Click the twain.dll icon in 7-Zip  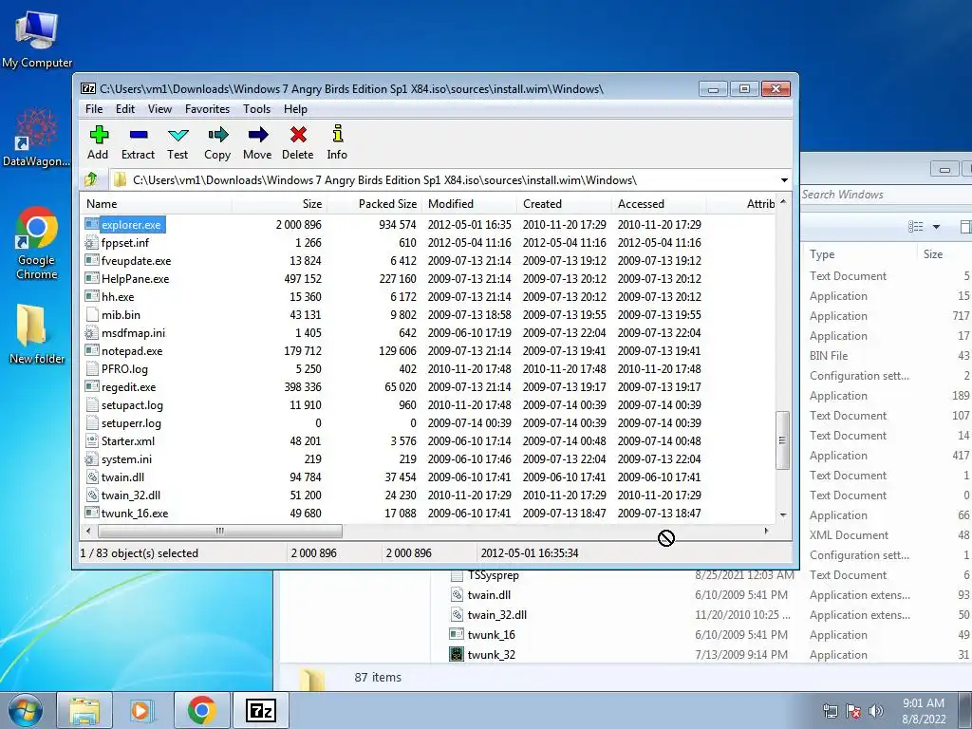coord(92,477)
